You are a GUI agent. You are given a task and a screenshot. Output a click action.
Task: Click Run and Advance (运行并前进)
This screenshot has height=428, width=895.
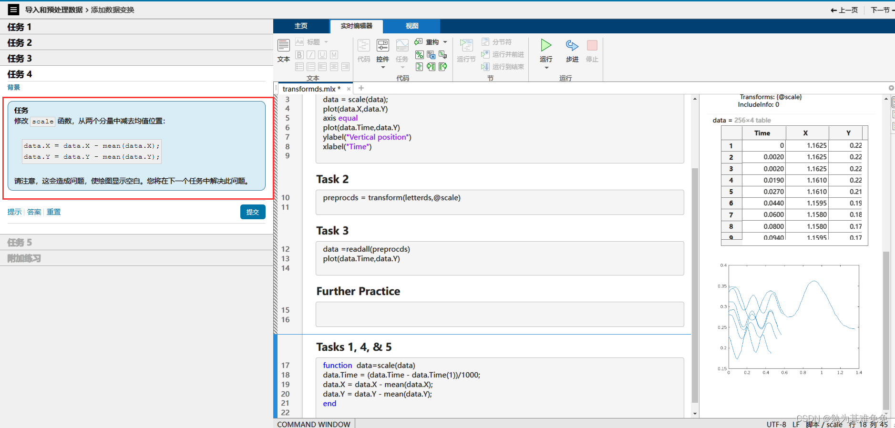click(503, 54)
